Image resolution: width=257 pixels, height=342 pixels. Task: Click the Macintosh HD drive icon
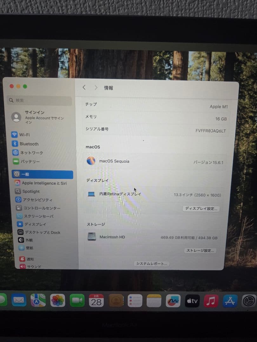click(x=92, y=237)
